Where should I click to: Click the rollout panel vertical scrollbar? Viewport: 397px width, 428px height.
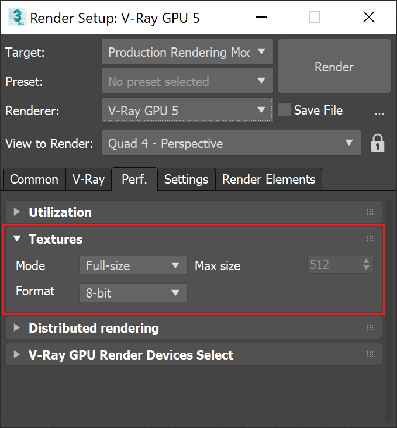pyautogui.click(x=388, y=311)
